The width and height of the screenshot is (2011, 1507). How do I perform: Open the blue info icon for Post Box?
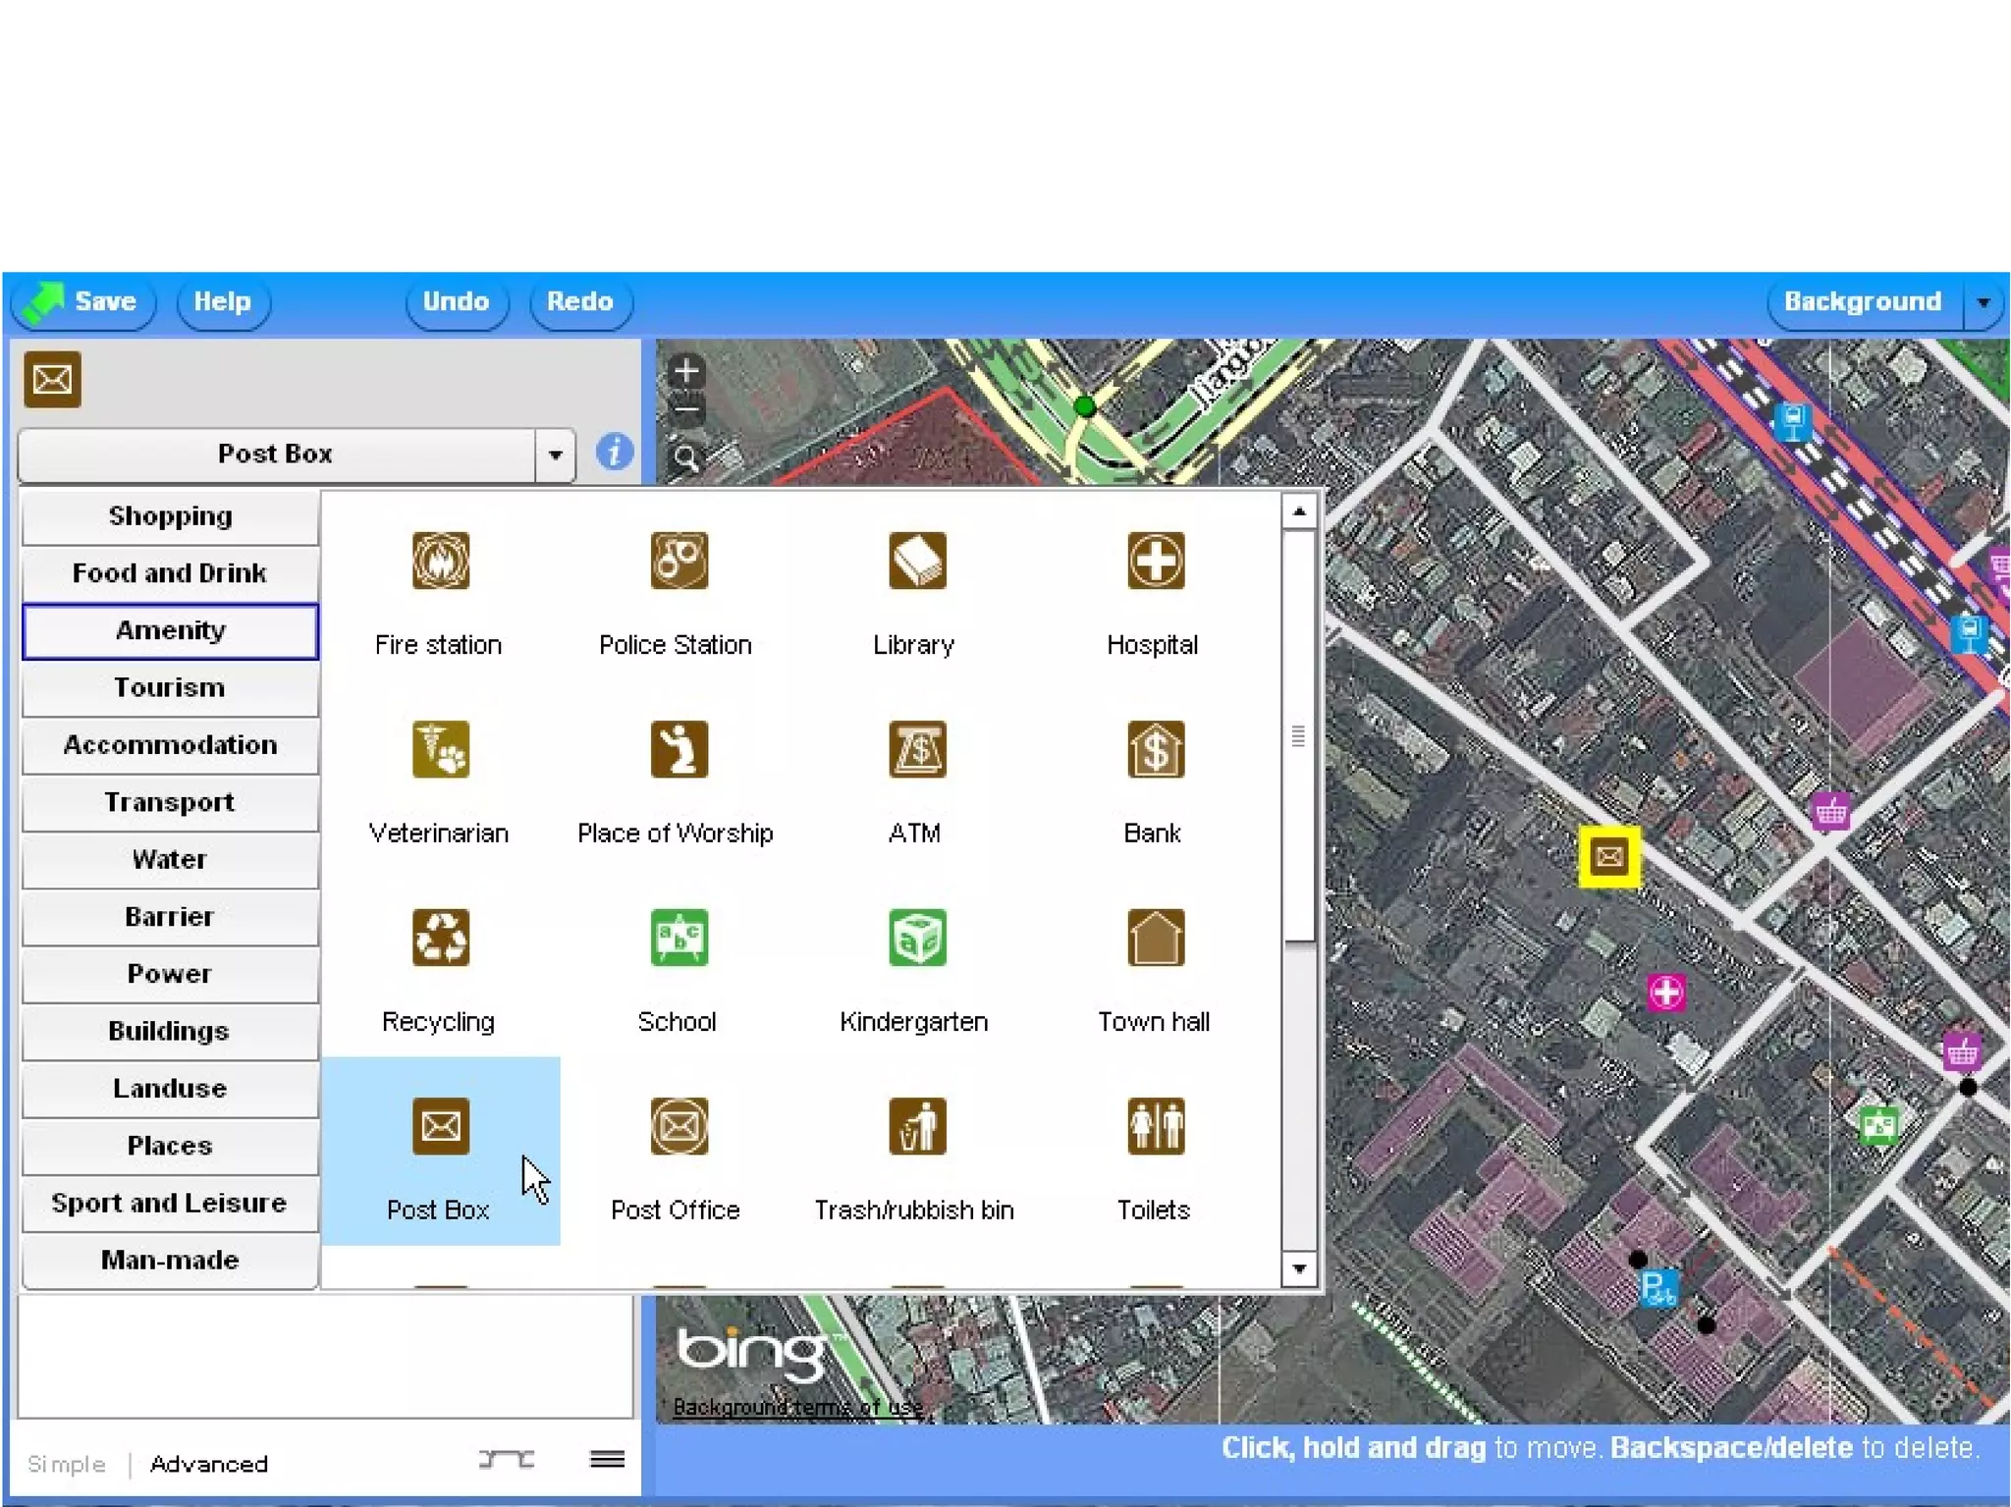tap(615, 453)
